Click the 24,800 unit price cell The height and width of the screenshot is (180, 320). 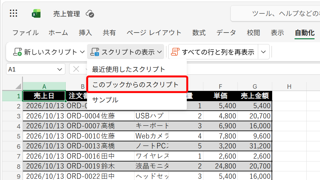tap(220, 166)
